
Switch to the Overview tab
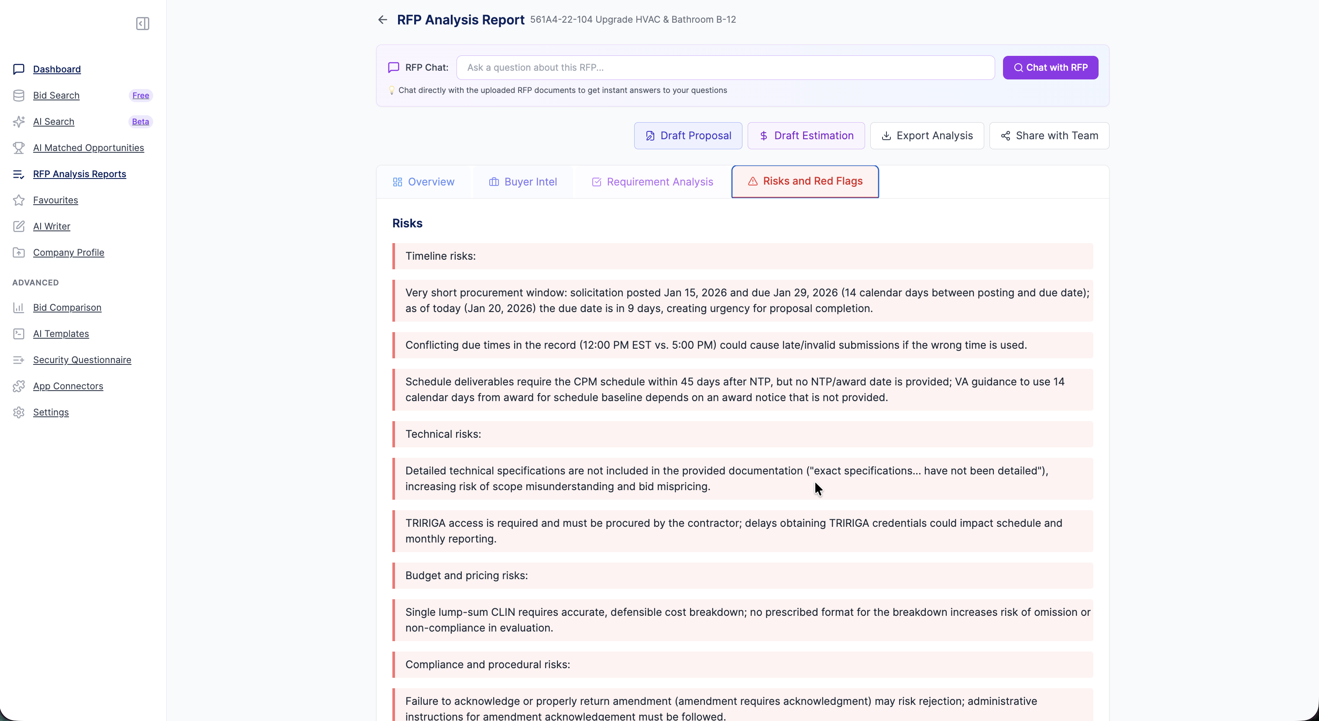(x=423, y=182)
